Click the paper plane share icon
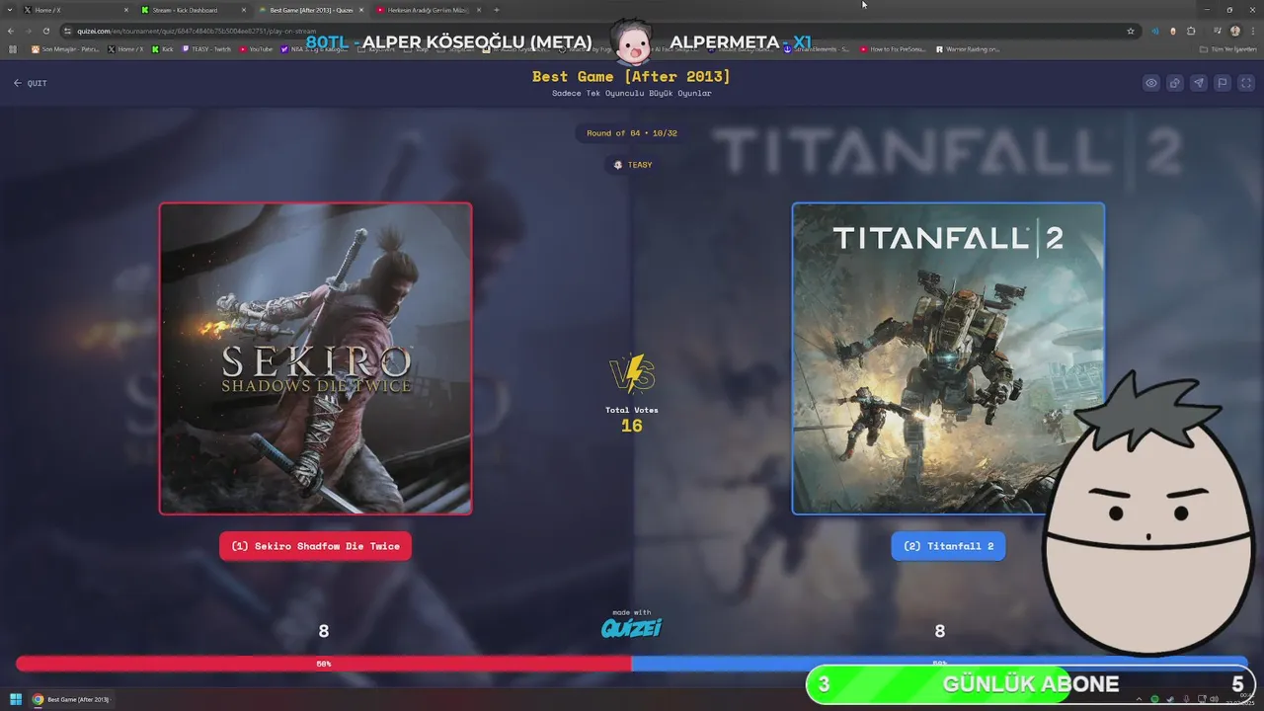The height and width of the screenshot is (711, 1264). tap(1199, 83)
